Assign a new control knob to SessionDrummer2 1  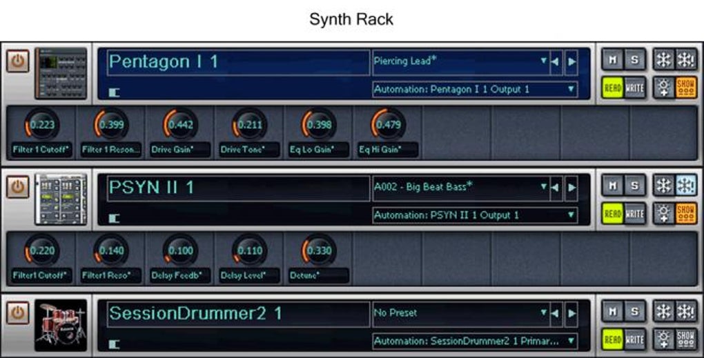[x=663, y=340]
